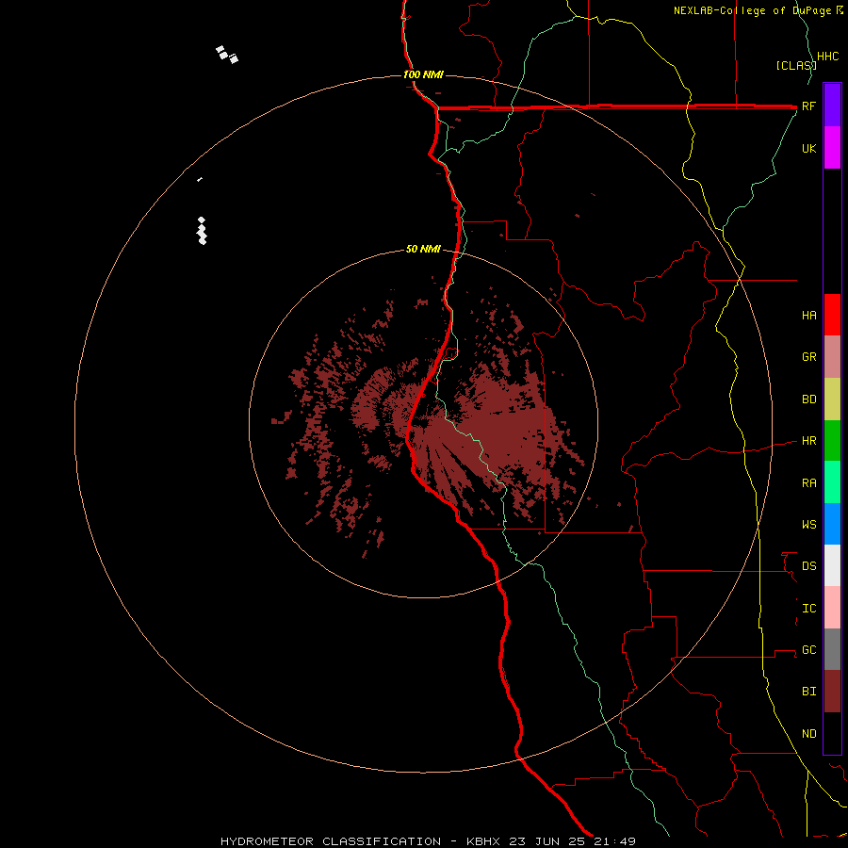Pick the yellow BD legend swatch

click(x=832, y=400)
